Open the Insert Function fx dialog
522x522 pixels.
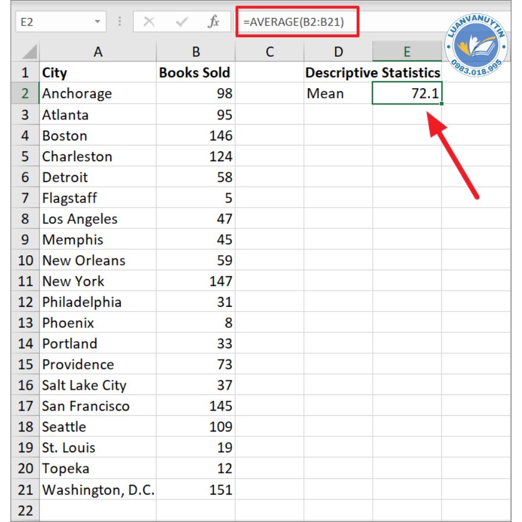pyautogui.click(x=213, y=22)
